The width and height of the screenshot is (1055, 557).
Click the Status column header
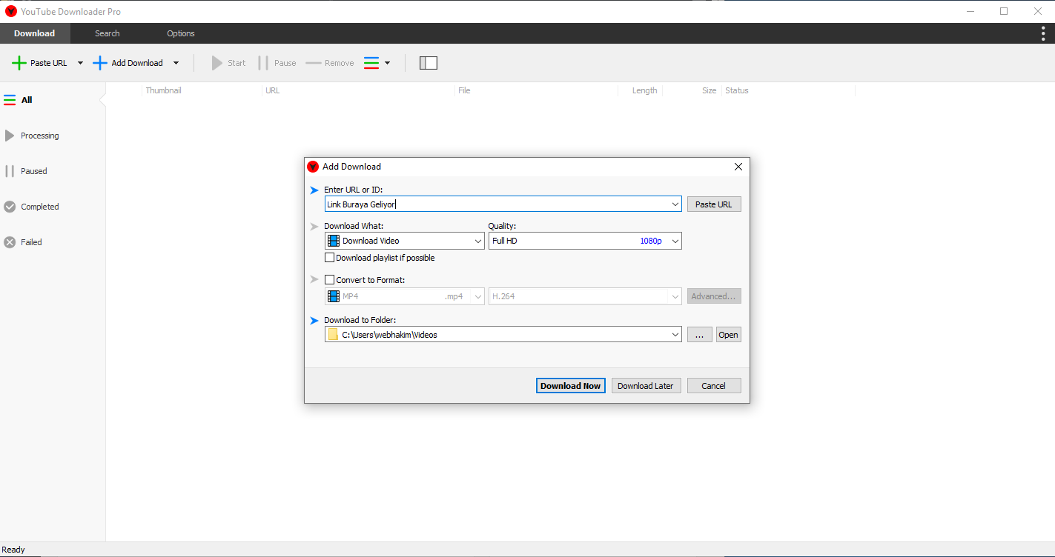click(737, 90)
